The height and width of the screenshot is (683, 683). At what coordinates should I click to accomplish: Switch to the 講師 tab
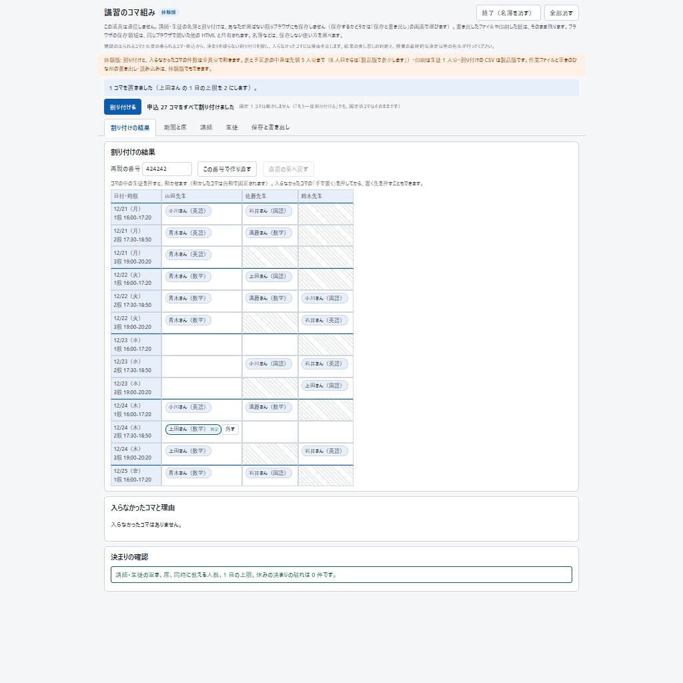[x=206, y=127]
